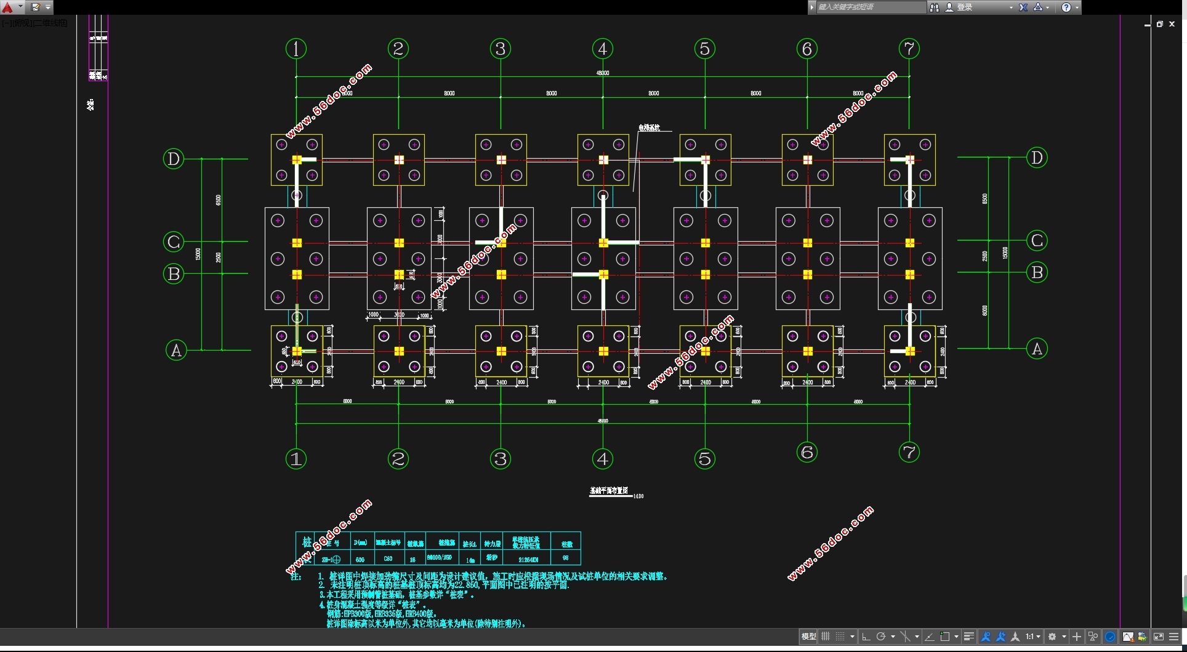Viewport: 1187px width, 652px height.
Task: Open snap mode settings dropdown
Action: click(x=852, y=637)
